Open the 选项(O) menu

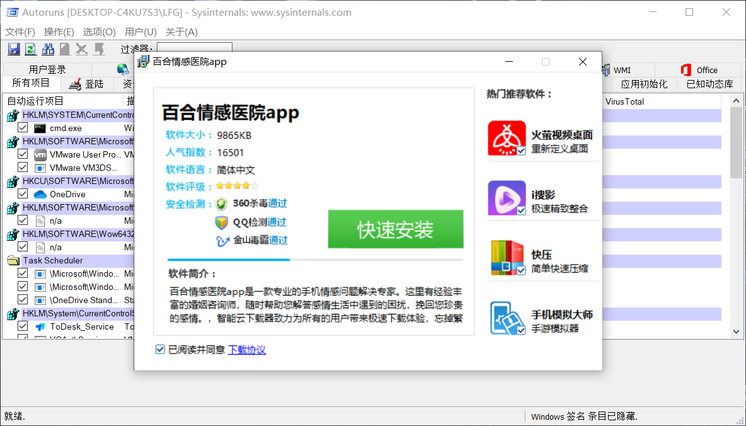99,32
